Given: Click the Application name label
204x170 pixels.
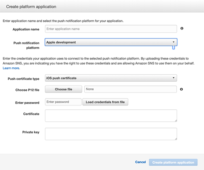Looking at the screenshot, I should tap(26, 29).
